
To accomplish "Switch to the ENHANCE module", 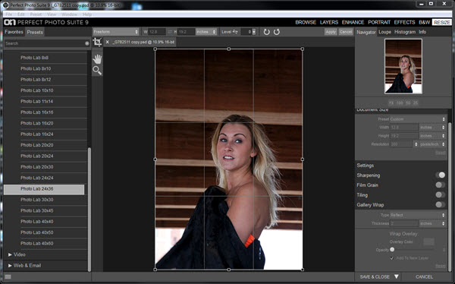I will [x=353, y=22].
